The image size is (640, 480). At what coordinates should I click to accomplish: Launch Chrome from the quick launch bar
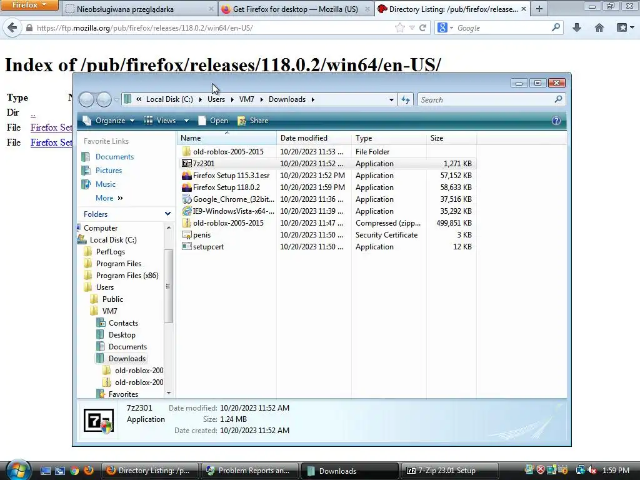click(74, 471)
